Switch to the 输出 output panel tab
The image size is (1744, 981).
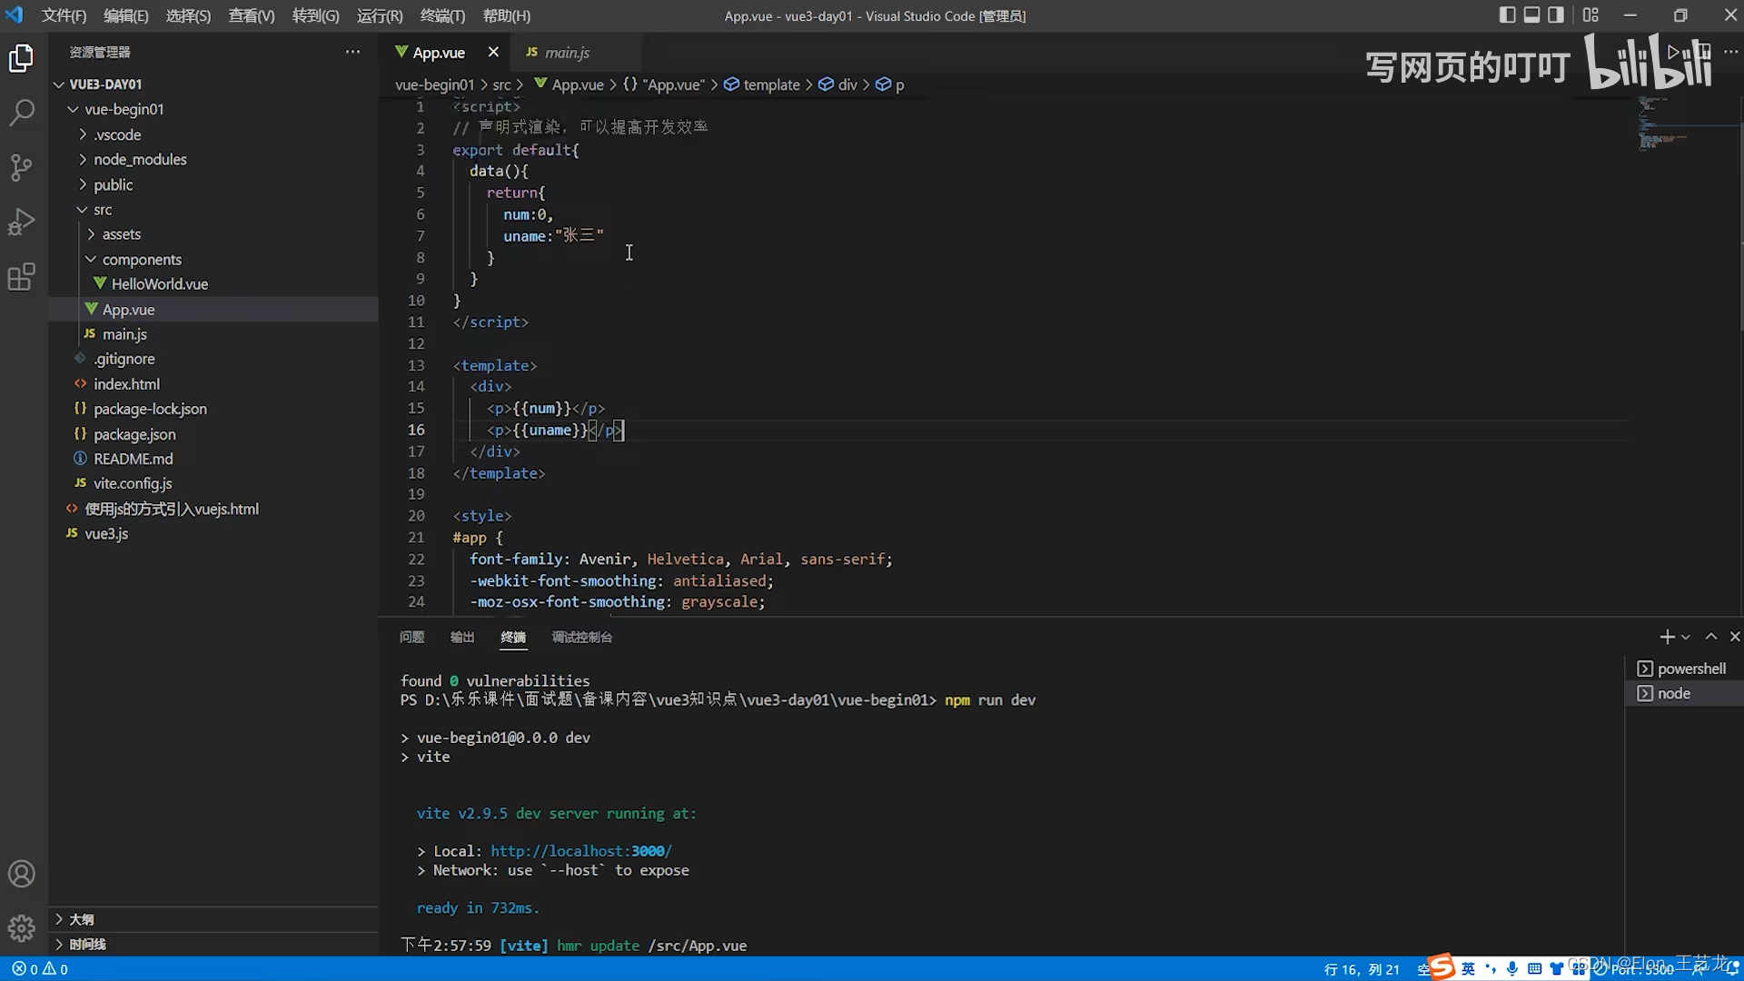coord(462,637)
